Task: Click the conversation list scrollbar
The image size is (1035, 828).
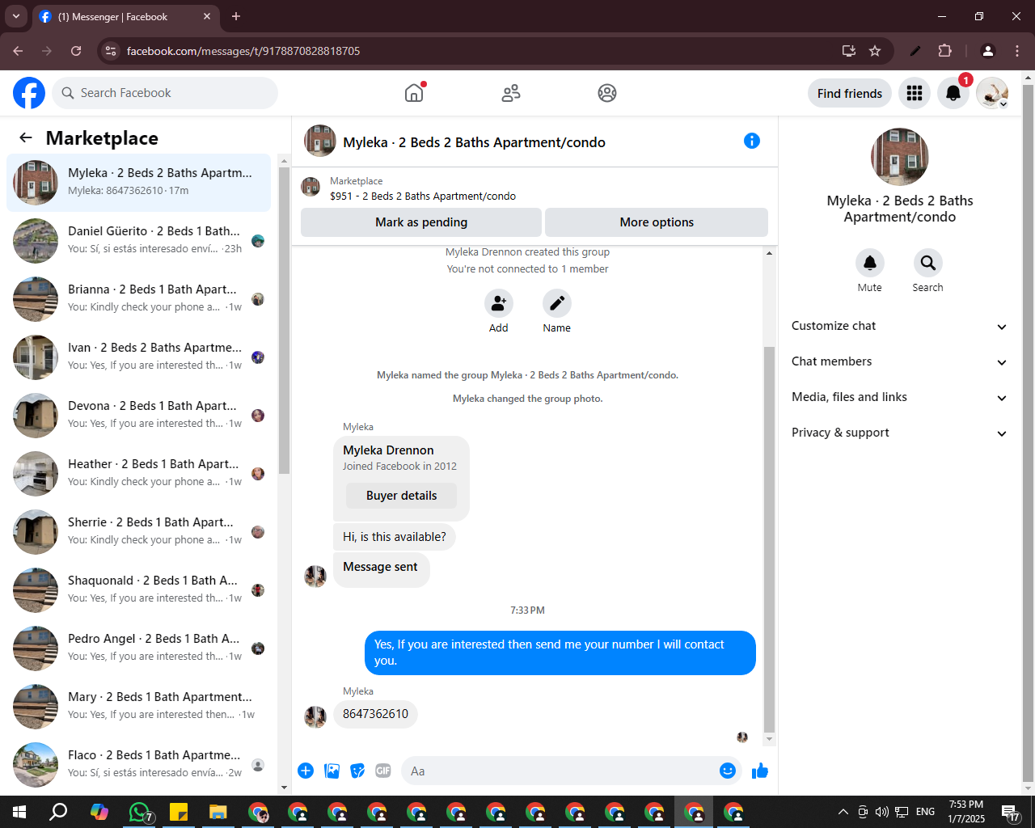Action: [284, 320]
